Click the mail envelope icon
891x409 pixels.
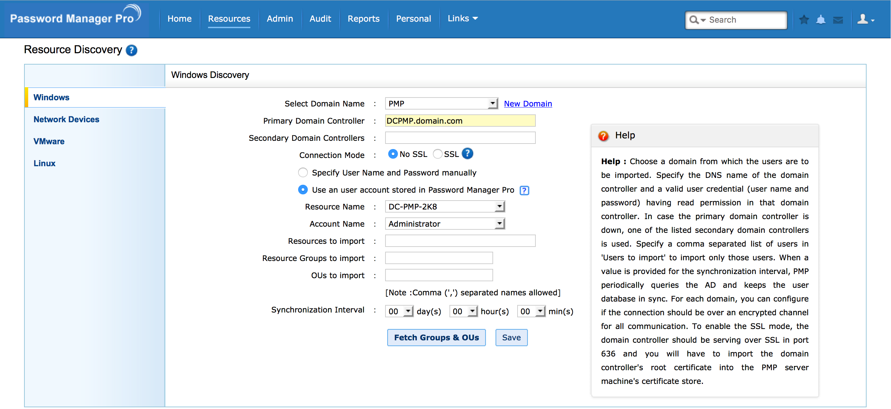click(x=838, y=20)
